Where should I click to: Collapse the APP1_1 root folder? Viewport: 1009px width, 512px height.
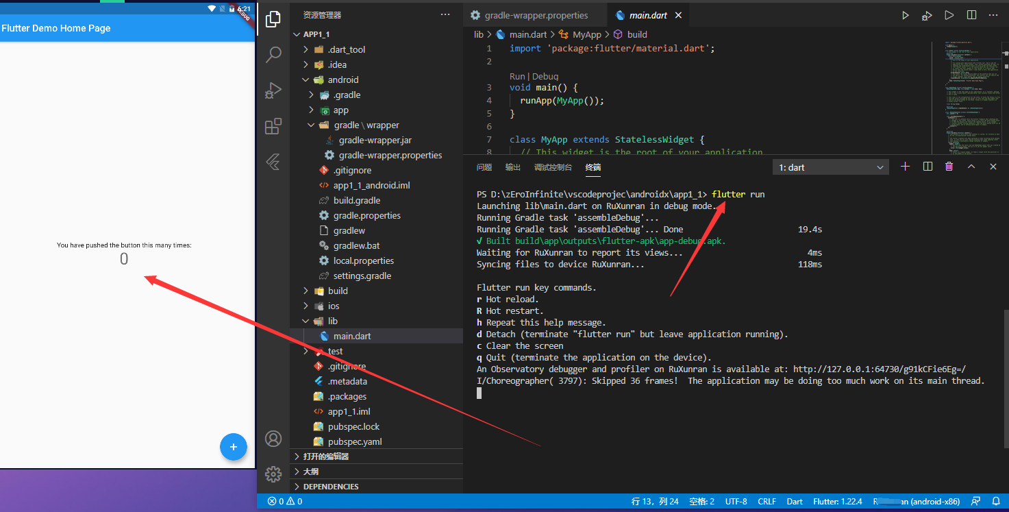[296, 34]
